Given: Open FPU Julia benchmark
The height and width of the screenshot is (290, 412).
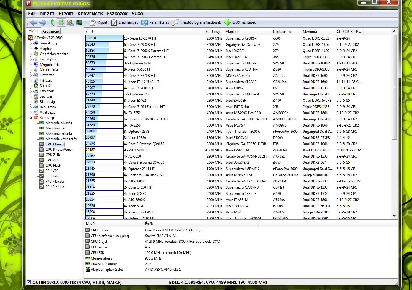Looking at the screenshot, I should [52, 176].
